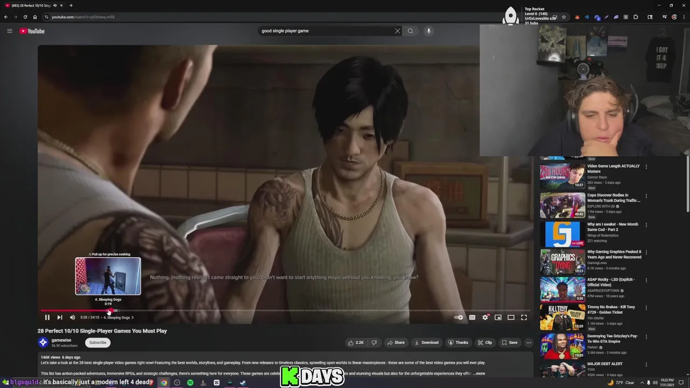The width and height of the screenshot is (690, 388).
Task: Like the video with 2.2K likes
Action: tap(356, 342)
